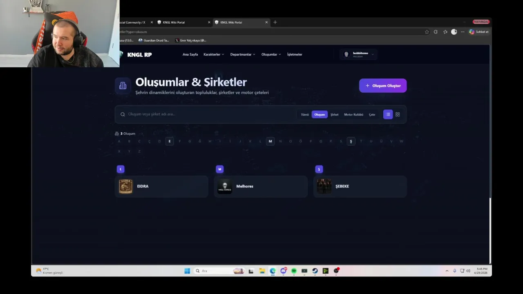Jump to alphabet letter M

pos(270,141)
